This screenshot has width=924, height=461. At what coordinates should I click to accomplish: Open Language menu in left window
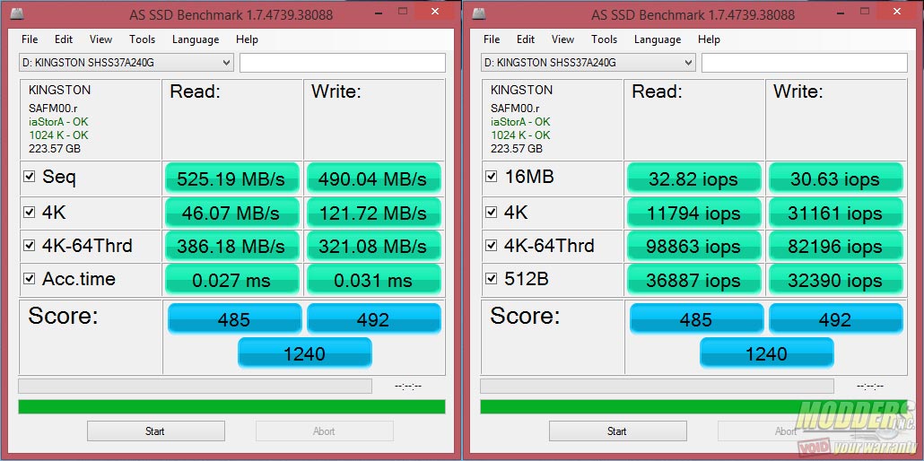coord(196,39)
